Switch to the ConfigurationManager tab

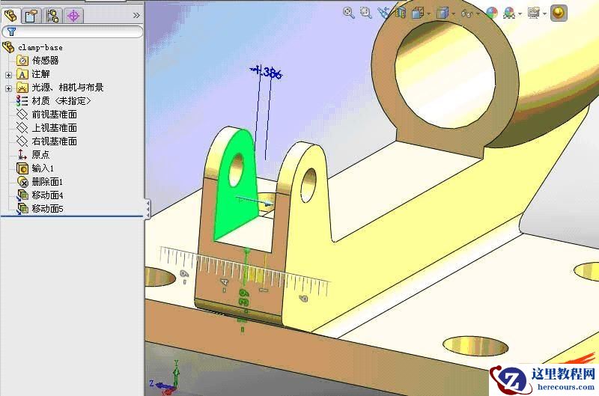[52, 16]
